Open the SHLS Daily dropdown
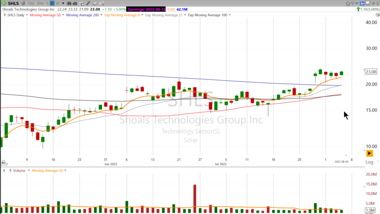The width and height of the screenshot is (380, 214). [27, 15]
